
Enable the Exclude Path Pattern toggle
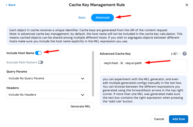pos(41,62)
